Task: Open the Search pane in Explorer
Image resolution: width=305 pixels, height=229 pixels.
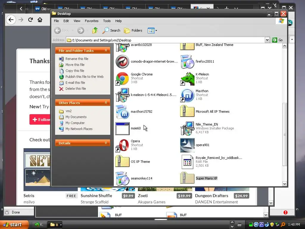Action: coord(111,30)
